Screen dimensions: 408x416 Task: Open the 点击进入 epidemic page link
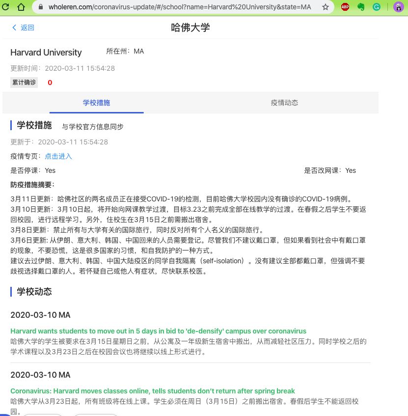58,156
